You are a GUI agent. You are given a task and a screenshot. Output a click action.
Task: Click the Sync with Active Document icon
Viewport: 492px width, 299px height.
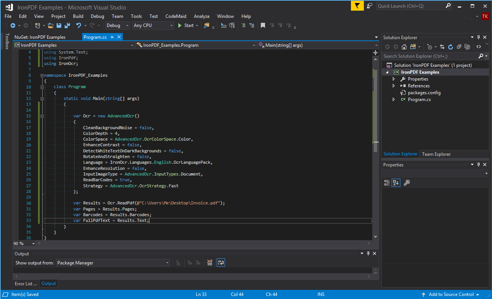pos(442,47)
